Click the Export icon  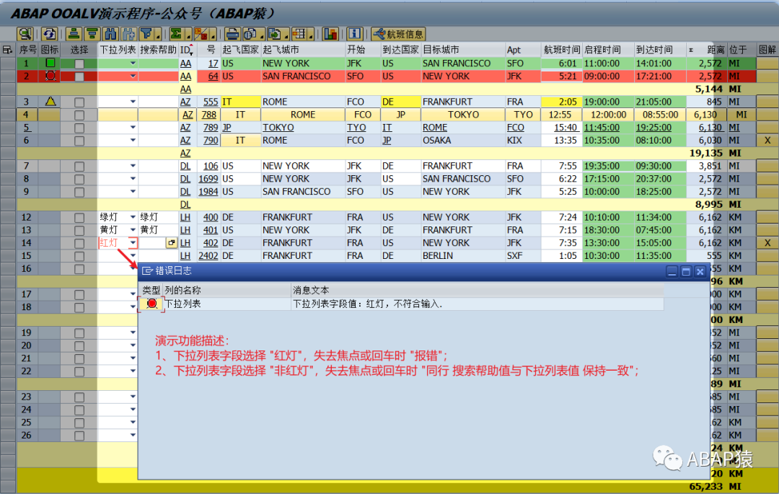click(275, 34)
